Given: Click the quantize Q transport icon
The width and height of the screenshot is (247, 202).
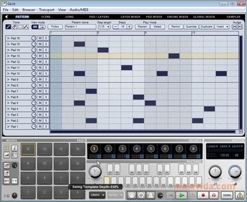Looking at the screenshot, I should click(x=141, y=195).
